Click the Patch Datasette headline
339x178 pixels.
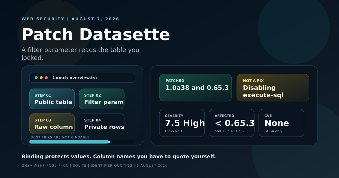click(96, 34)
